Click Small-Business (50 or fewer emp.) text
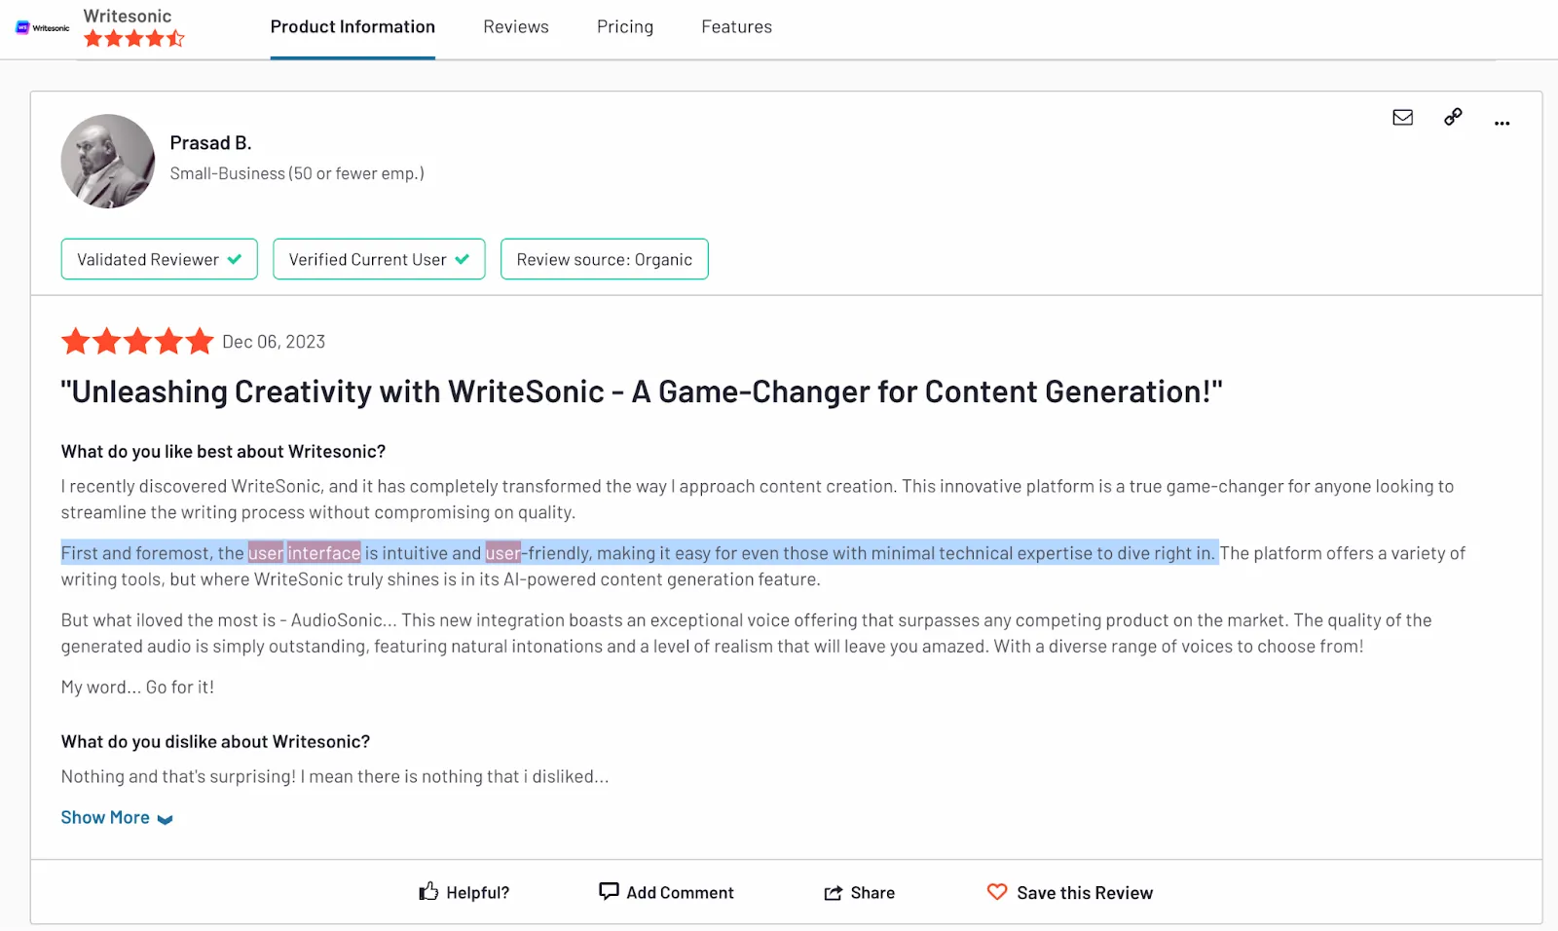1558x931 pixels. (297, 173)
